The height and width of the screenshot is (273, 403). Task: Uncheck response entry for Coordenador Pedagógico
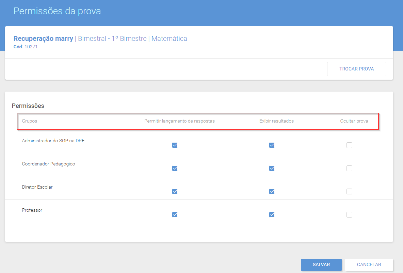(x=175, y=168)
